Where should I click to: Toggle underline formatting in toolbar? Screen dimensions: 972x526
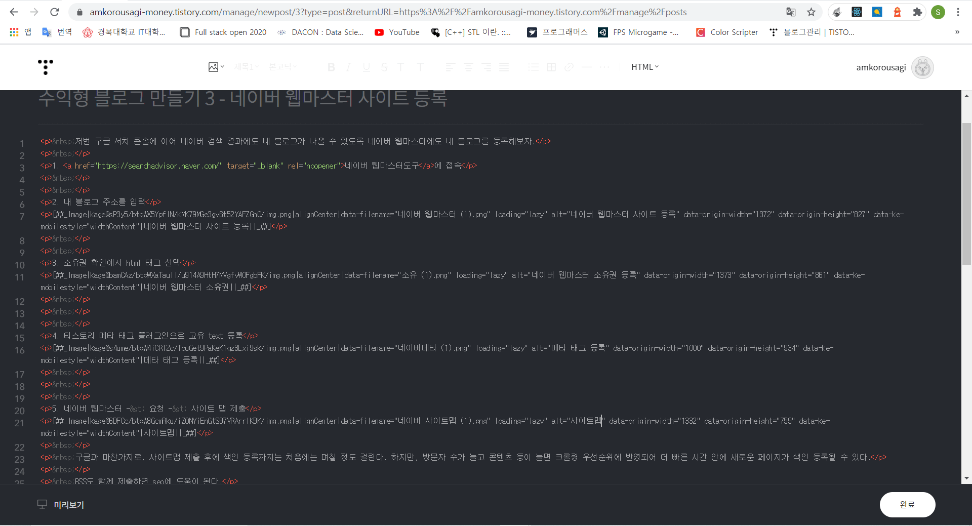[367, 67]
